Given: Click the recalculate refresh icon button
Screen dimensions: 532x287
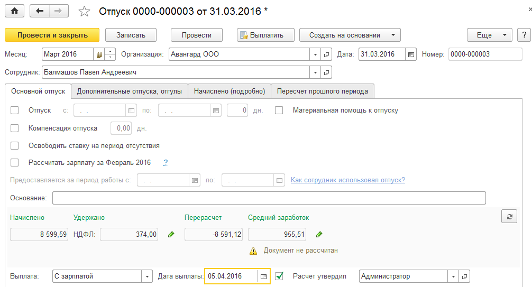Looking at the screenshot, I should pos(509,216).
